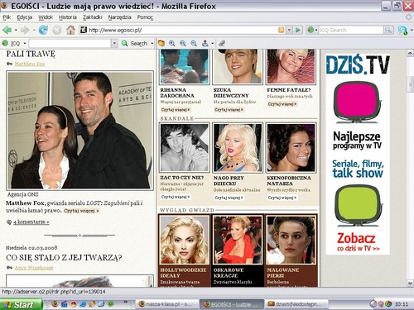Viewport: 414px width, 310px height.
Task: Go back with the green Back arrow
Action: [x=7, y=30]
